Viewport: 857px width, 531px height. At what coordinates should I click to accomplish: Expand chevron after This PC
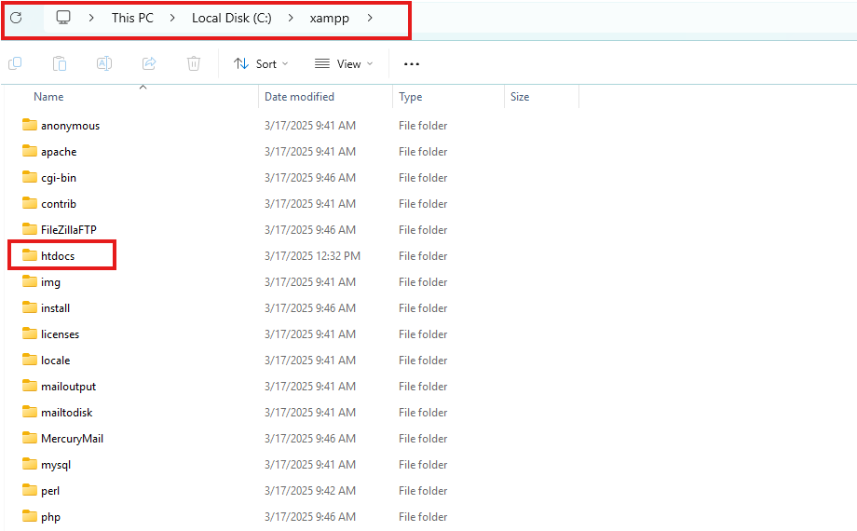click(172, 18)
